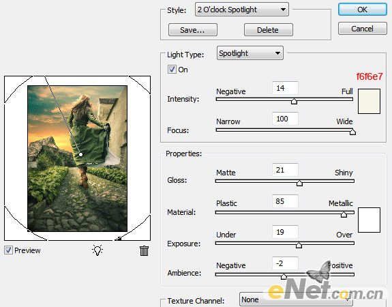The height and width of the screenshot is (307, 392).
Task: Click the Delete style button
Action: (x=268, y=30)
